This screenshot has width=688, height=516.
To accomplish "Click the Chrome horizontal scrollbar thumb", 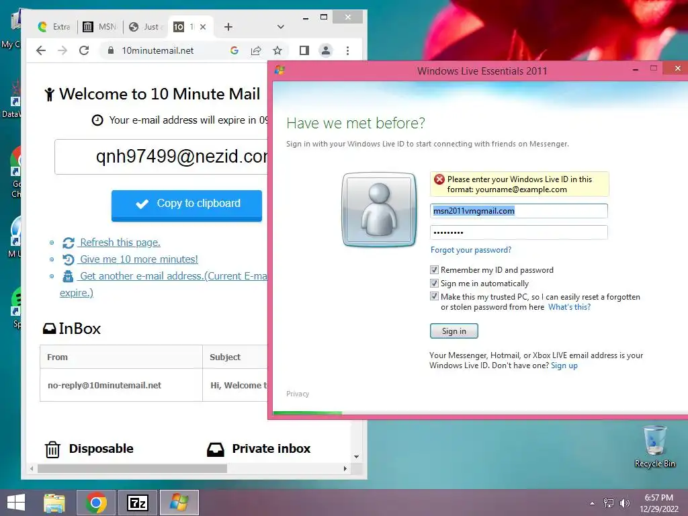I will [132, 468].
